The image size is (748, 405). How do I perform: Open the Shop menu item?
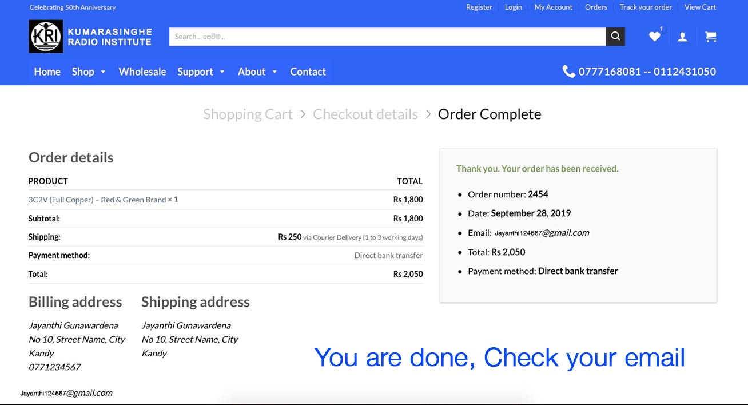[83, 72]
